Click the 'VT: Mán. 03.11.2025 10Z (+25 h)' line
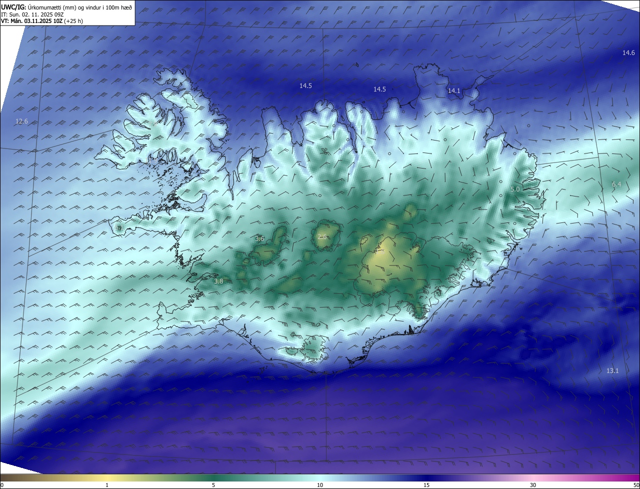Screen dimensions: 640x489 [42, 21]
